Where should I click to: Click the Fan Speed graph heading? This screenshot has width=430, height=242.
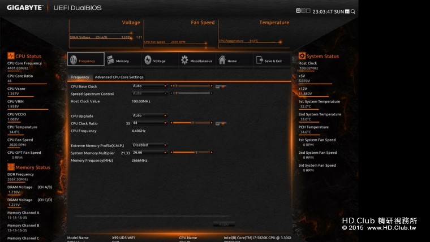[x=203, y=23]
